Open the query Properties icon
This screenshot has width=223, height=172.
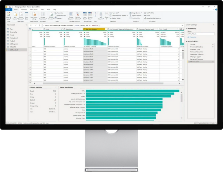pyautogui.click(x=56, y=13)
